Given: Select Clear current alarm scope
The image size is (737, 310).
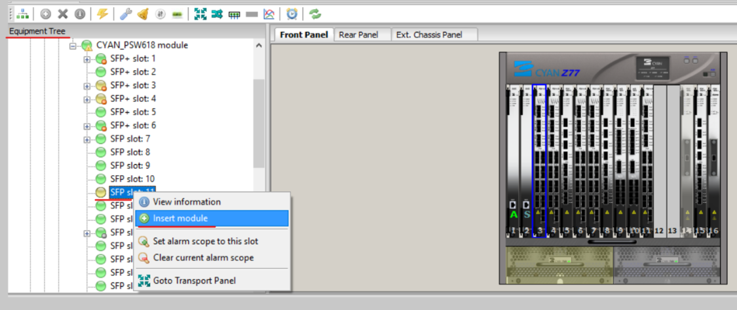Looking at the screenshot, I should pyautogui.click(x=212, y=258).
